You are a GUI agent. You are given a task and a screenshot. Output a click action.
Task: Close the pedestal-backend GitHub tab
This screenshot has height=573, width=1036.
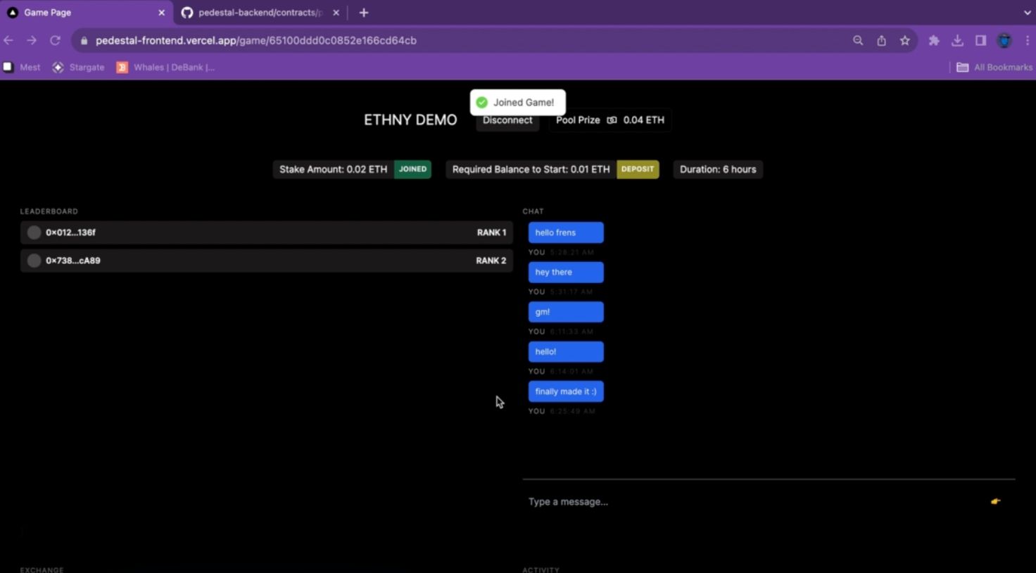(336, 13)
